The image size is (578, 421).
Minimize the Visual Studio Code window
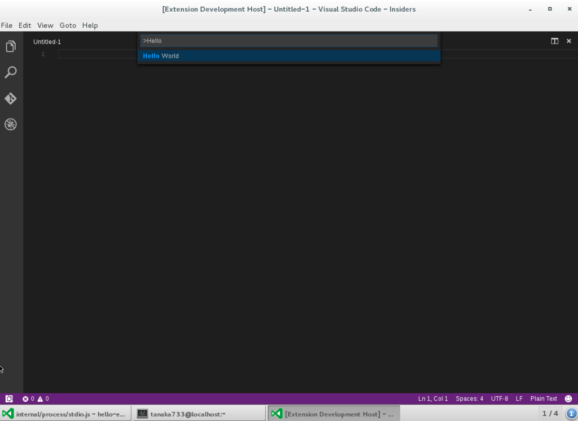(530, 9)
